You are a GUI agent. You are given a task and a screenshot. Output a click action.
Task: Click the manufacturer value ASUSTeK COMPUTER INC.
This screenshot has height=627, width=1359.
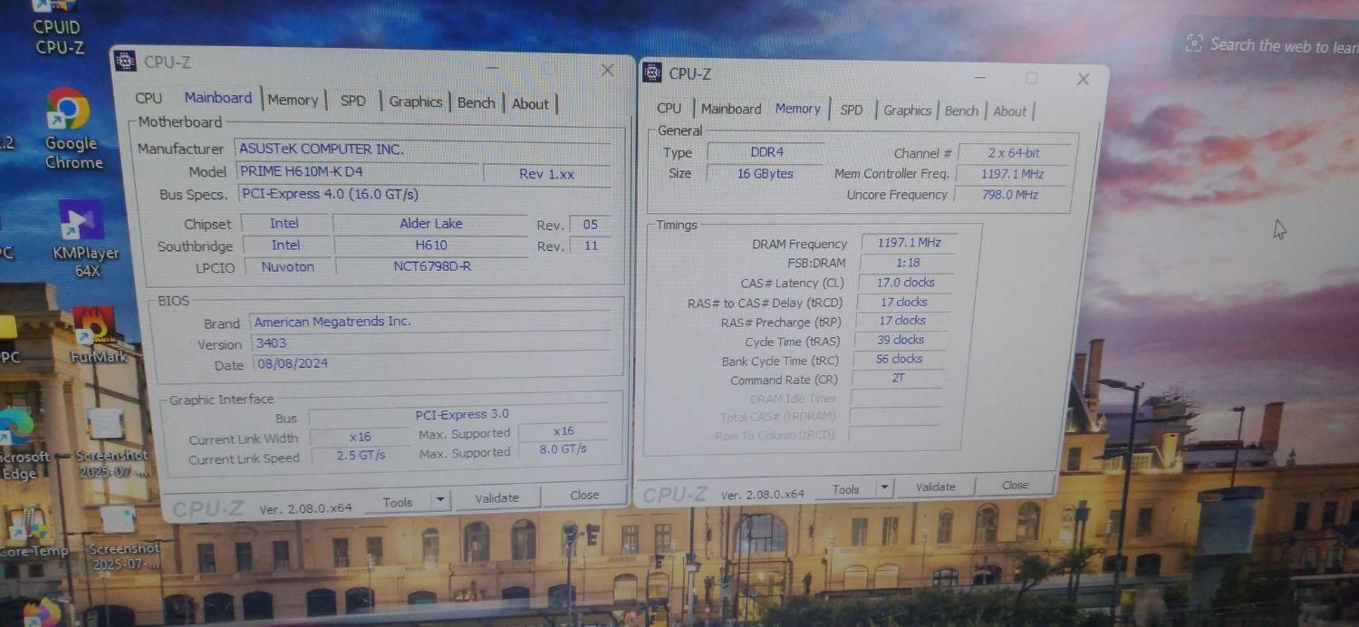pyautogui.click(x=422, y=150)
